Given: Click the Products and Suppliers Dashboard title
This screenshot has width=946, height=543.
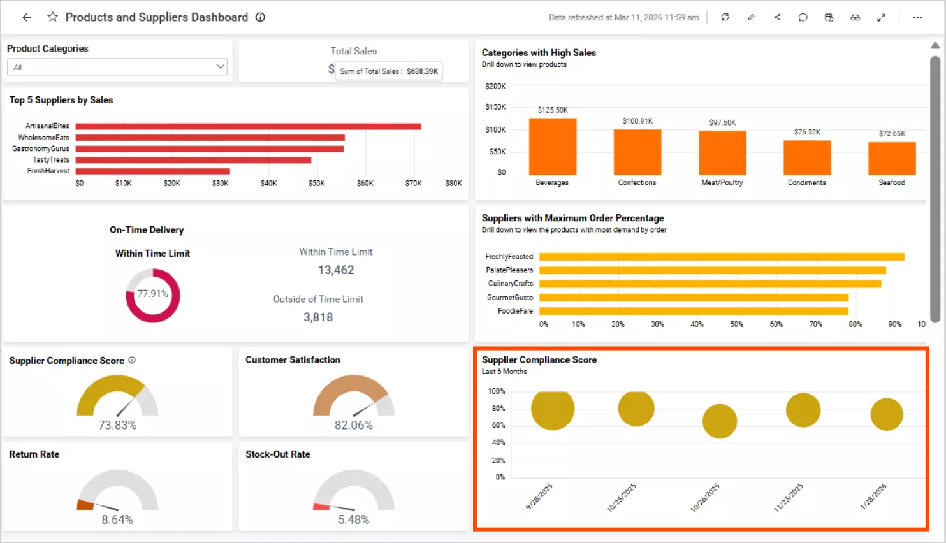Looking at the screenshot, I should pos(157,17).
